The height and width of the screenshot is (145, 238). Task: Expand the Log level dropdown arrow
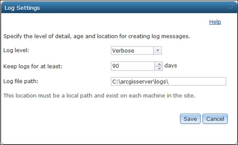158,51
